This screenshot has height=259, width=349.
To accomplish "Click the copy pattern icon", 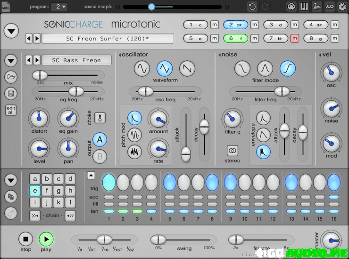I will 11,196.
